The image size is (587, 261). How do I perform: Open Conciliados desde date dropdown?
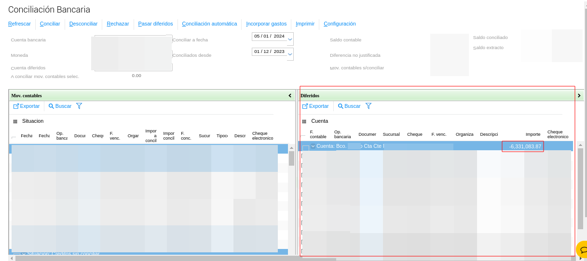(290, 54)
